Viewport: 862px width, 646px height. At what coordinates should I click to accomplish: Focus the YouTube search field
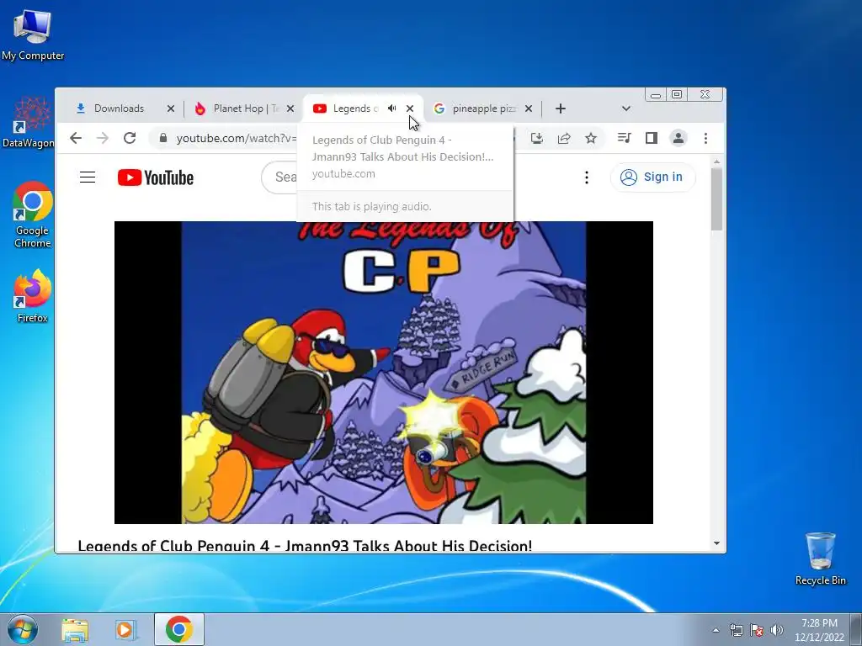279,177
